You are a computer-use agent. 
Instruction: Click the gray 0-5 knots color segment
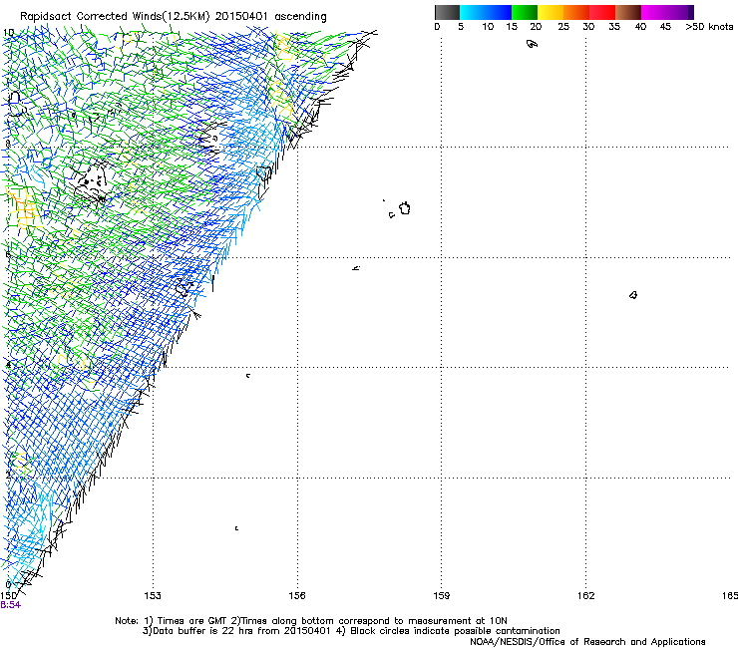pyautogui.click(x=447, y=12)
